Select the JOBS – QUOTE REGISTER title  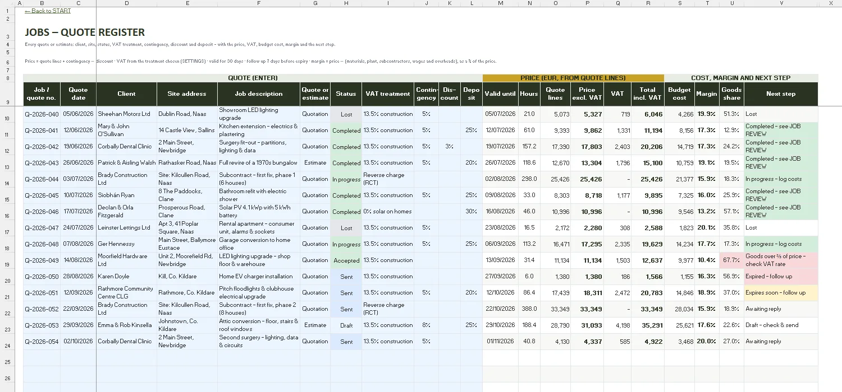pos(85,32)
